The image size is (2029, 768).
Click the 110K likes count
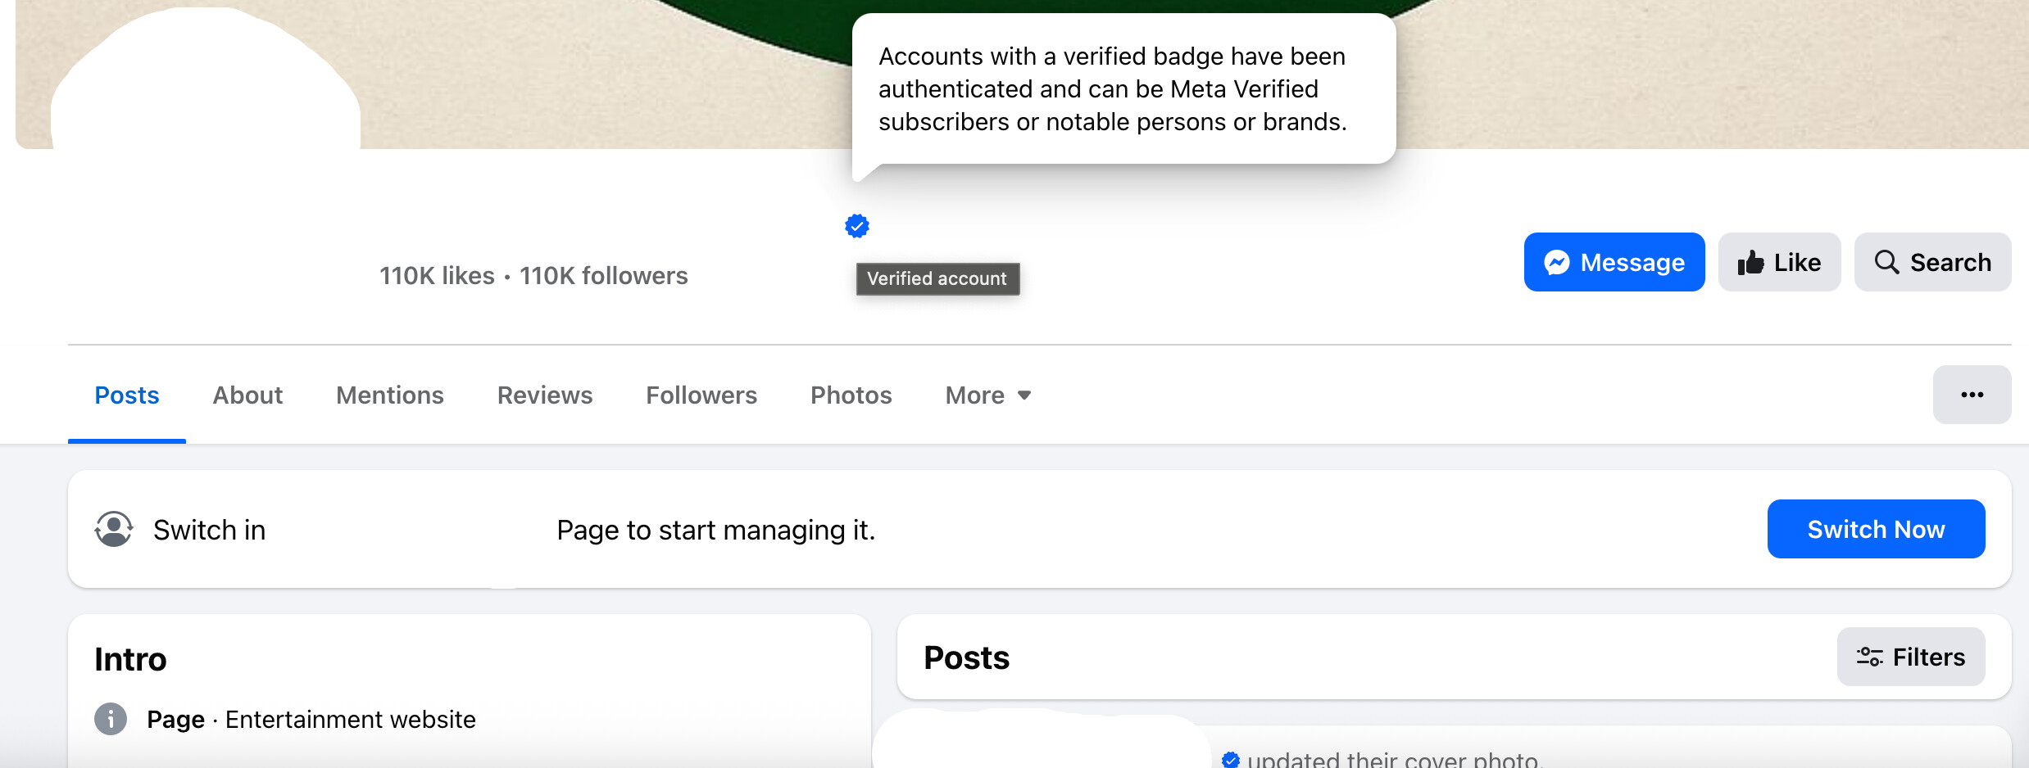(x=437, y=276)
